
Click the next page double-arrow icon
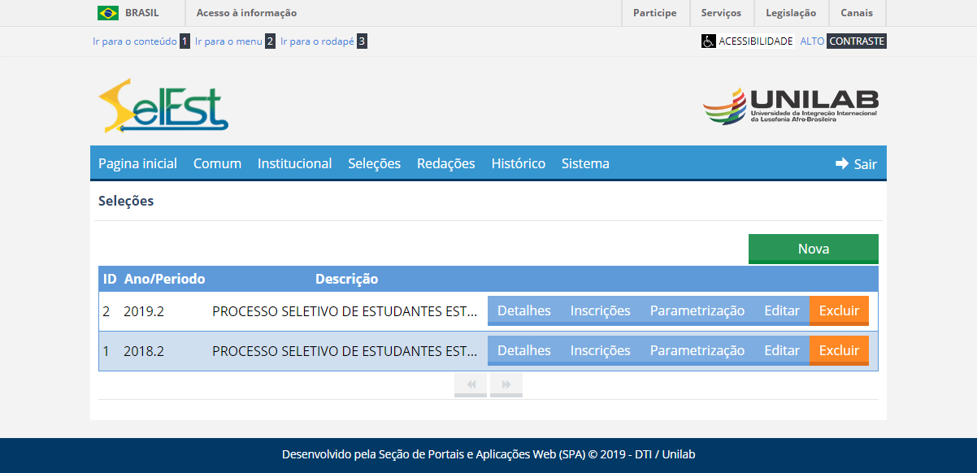(x=506, y=384)
